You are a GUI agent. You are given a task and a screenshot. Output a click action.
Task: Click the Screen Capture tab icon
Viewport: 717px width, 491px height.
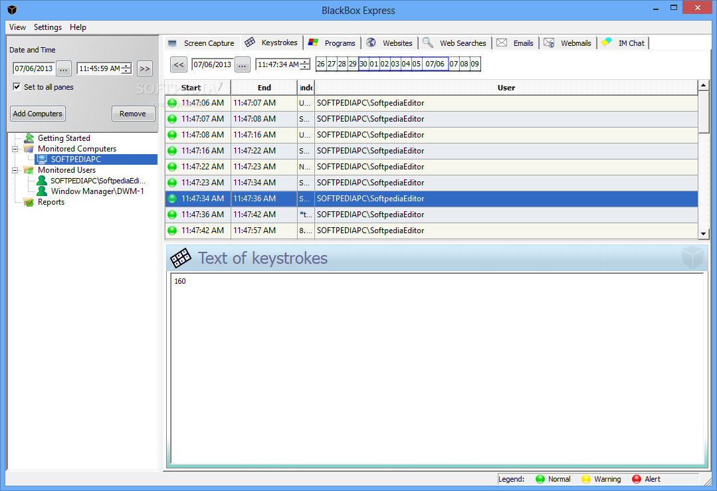coord(172,43)
